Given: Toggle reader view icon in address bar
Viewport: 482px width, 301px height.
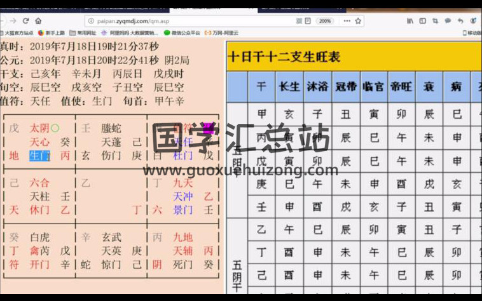Looking at the screenshot, I should 308,20.
